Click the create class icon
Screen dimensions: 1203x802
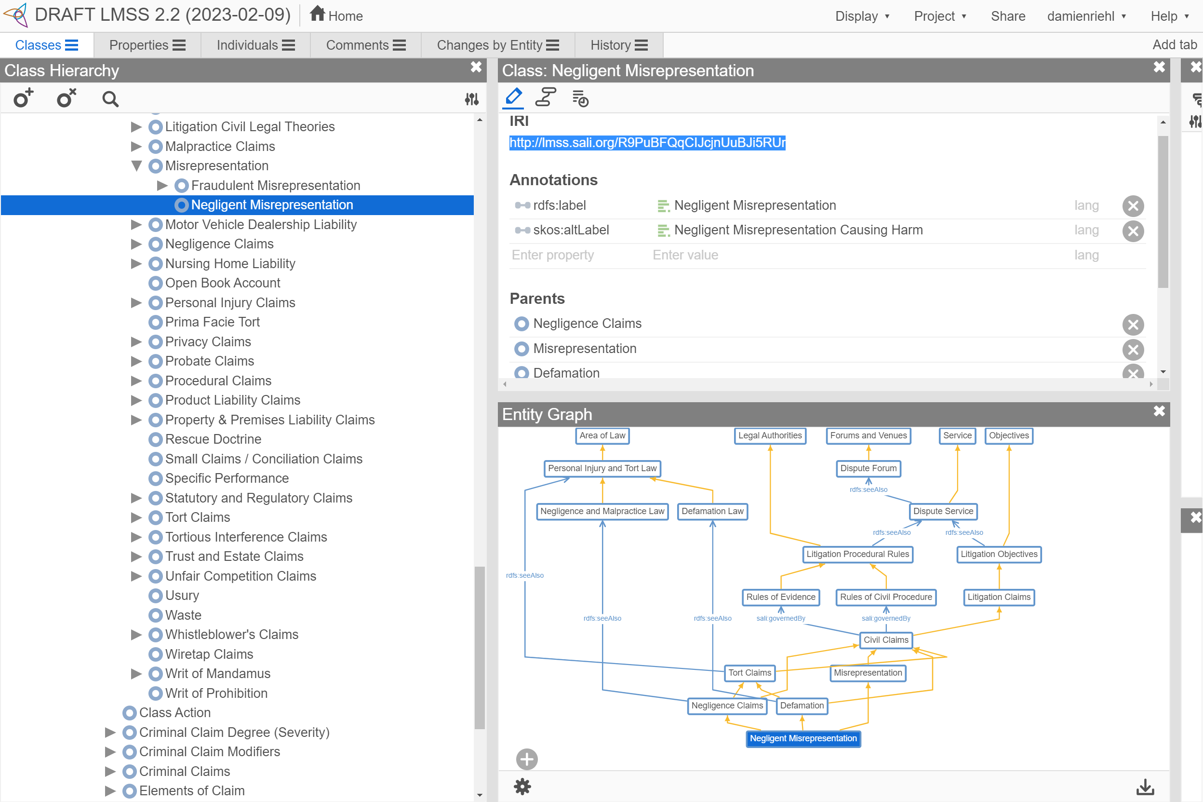point(24,98)
